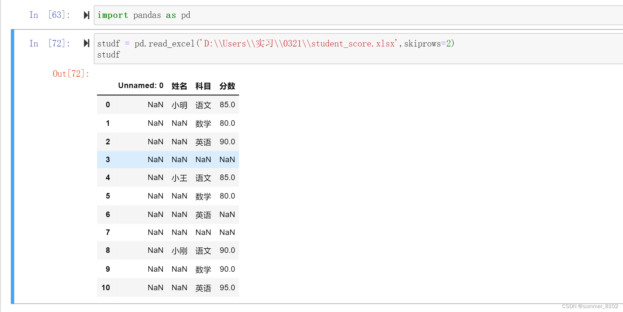Screen dimensions: 623x312
Task: Select the 小王 name cell
Action: [x=179, y=178]
